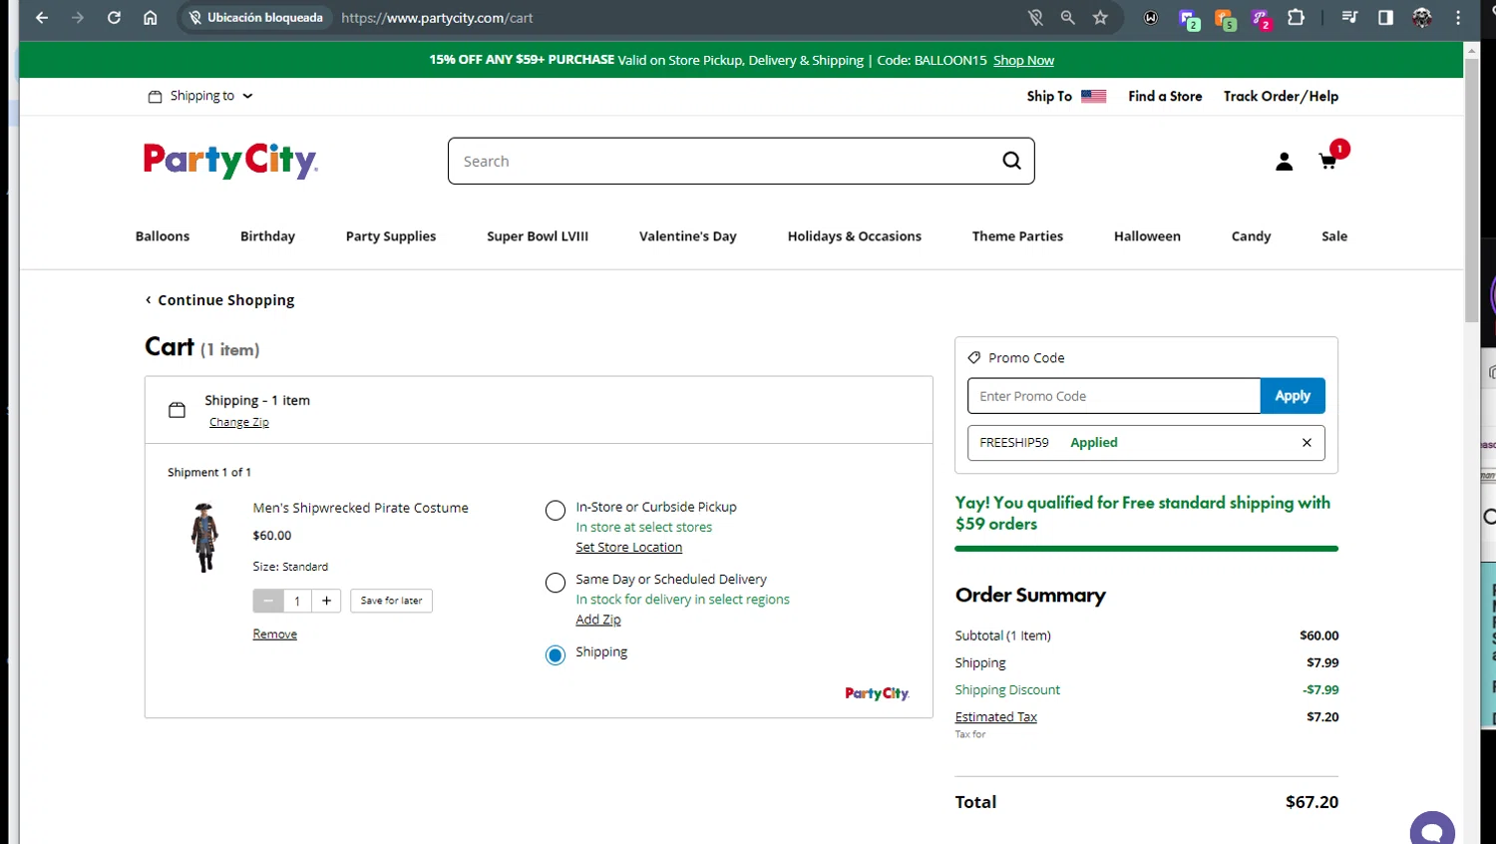The image size is (1496, 844).
Task: Select Same Day or Scheduled Delivery option
Action: tap(556, 583)
